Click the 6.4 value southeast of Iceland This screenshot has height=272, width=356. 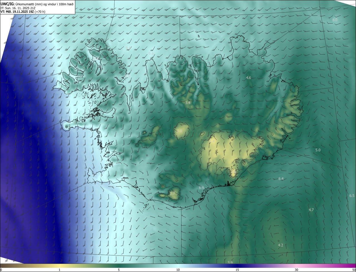tap(281, 179)
